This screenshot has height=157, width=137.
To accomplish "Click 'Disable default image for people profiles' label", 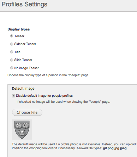I will pos(44,96).
